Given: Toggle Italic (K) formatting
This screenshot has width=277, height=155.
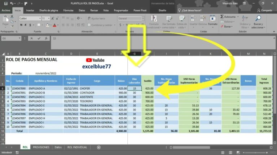Looking at the screenshot, I should click(x=26, y=25).
